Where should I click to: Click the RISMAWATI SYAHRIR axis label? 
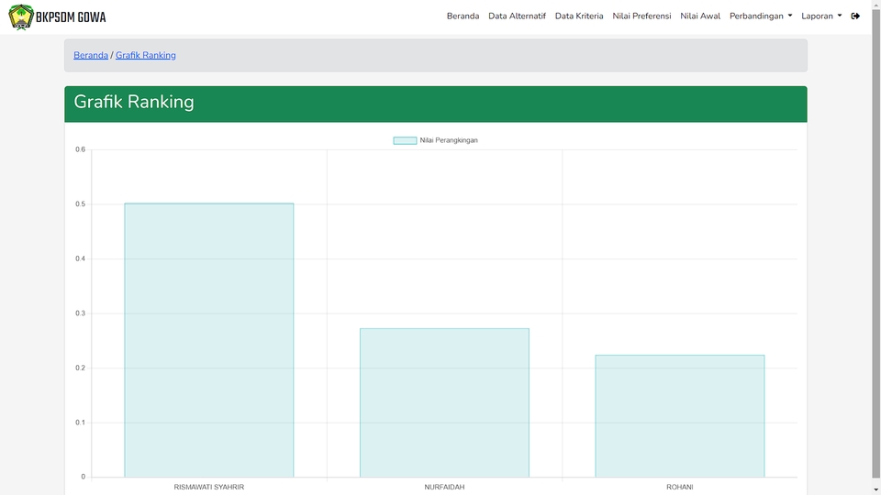point(209,487)
